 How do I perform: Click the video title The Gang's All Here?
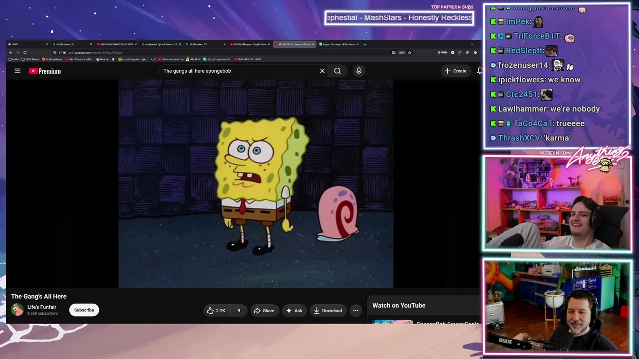pyautogui.click(x=39, y=296)
